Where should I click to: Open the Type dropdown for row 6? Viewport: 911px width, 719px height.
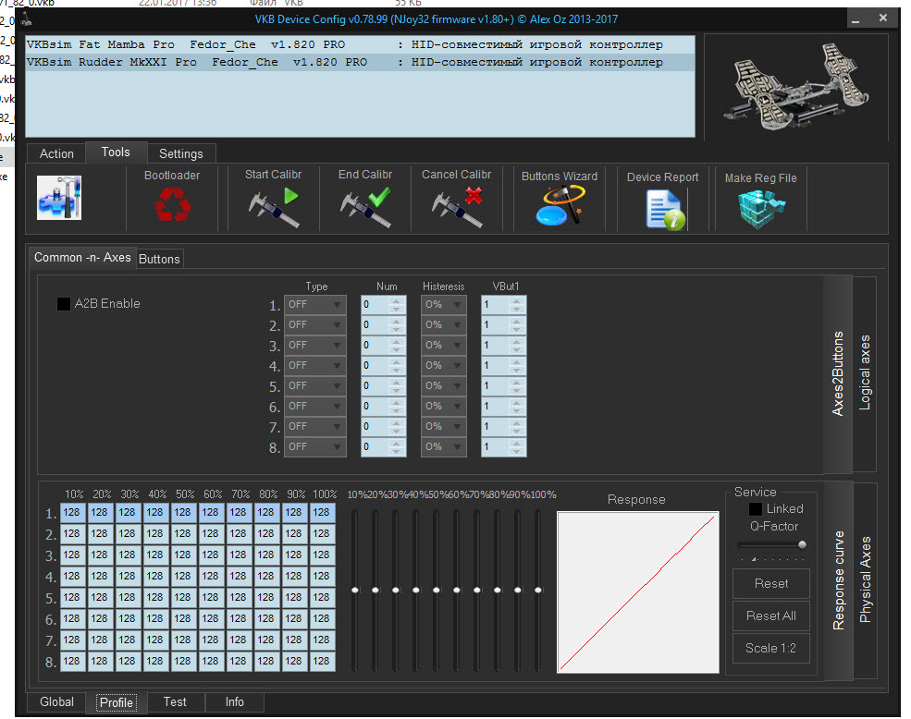pos(314,406)
